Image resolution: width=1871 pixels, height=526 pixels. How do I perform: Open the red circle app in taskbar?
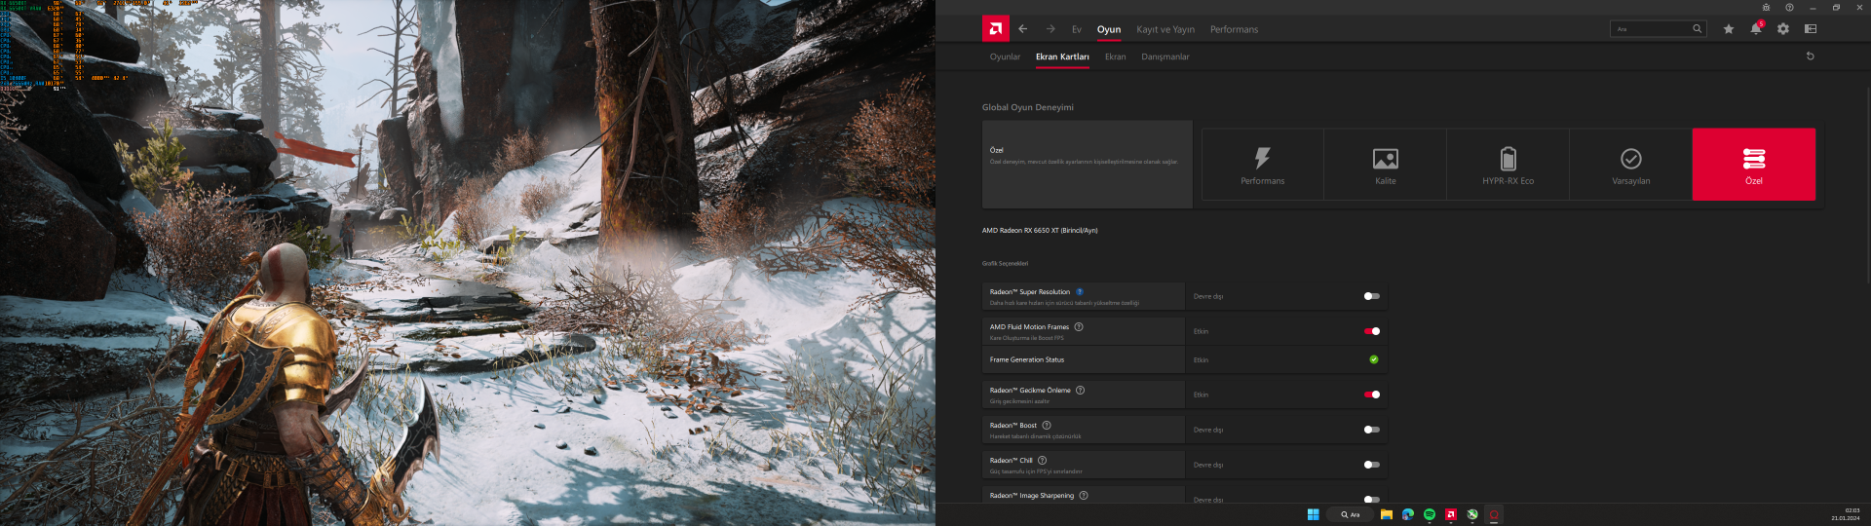click(1494, 514)
